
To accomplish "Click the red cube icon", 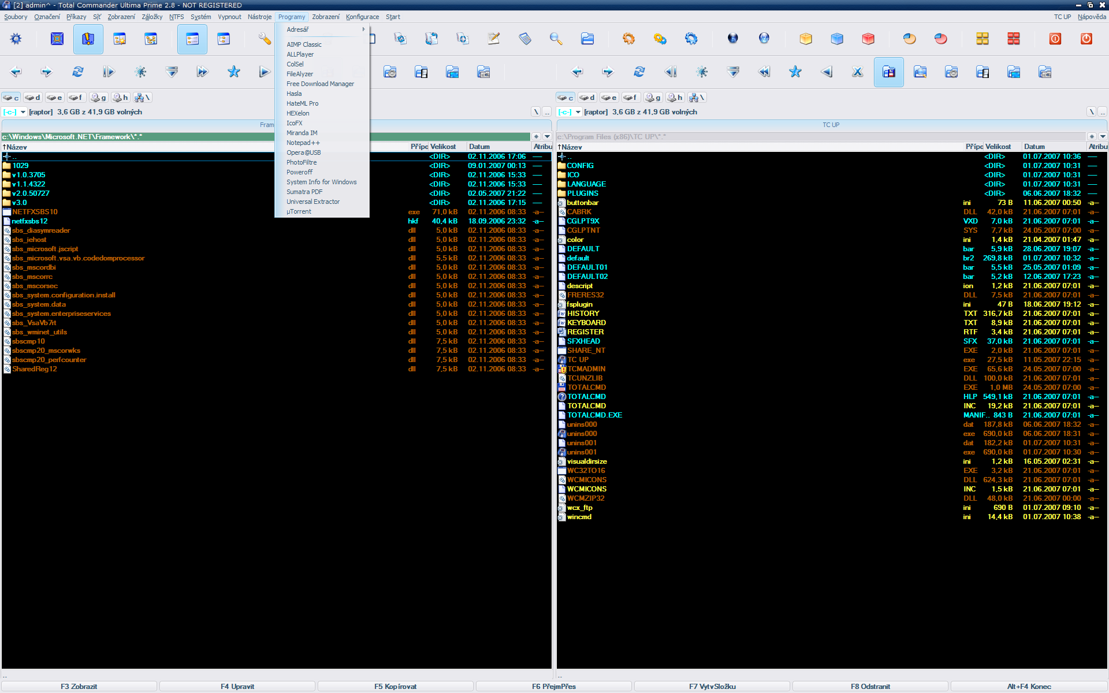I will [868, 39].
